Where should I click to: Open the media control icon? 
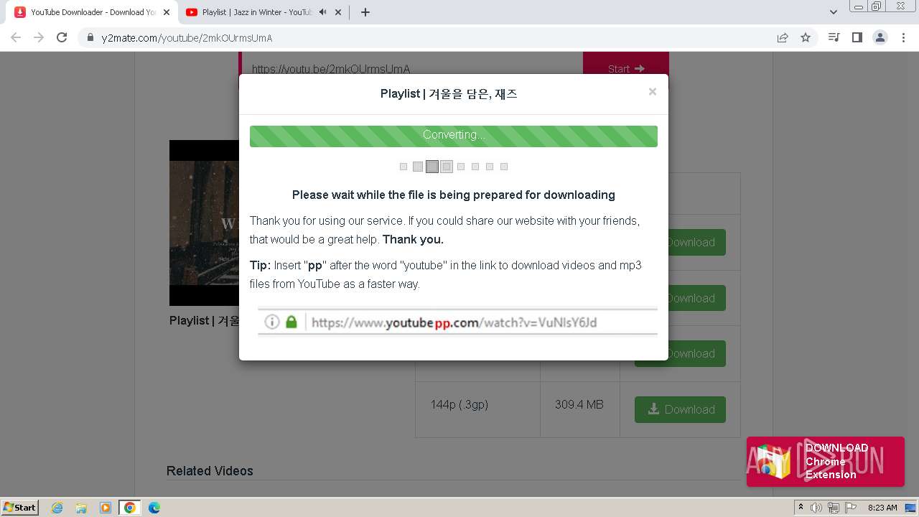click(834, 37)
